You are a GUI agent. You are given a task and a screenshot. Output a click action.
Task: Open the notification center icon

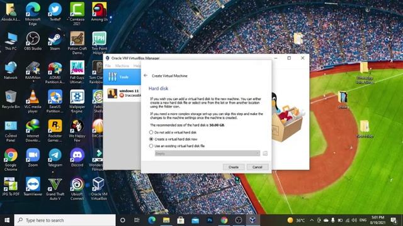tap(394, 220)
